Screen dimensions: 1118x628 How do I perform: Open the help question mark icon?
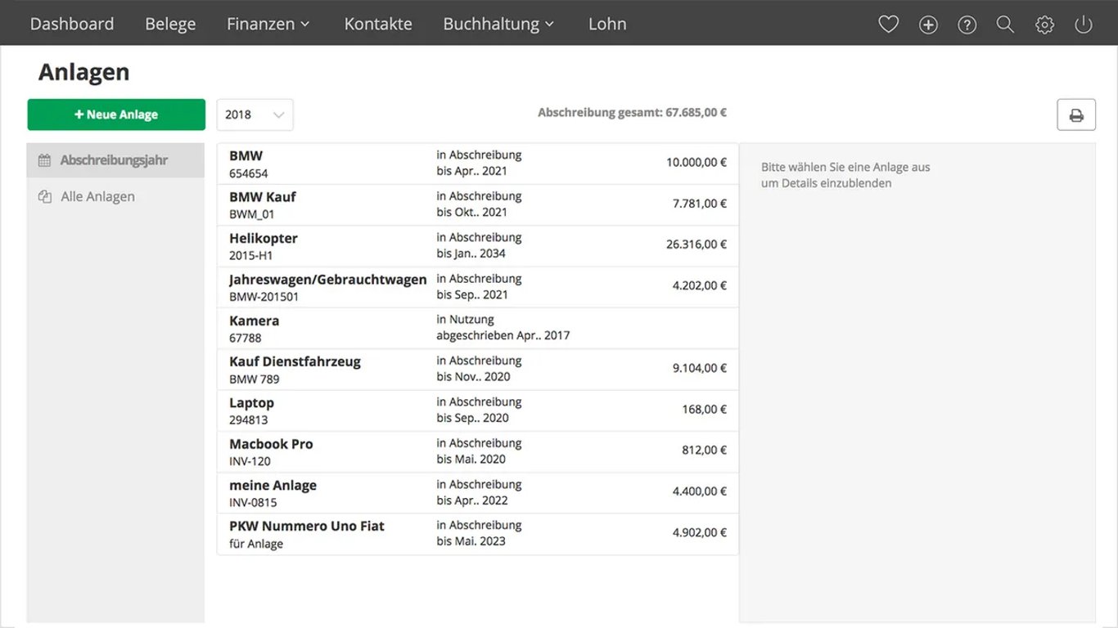(967, 25)
